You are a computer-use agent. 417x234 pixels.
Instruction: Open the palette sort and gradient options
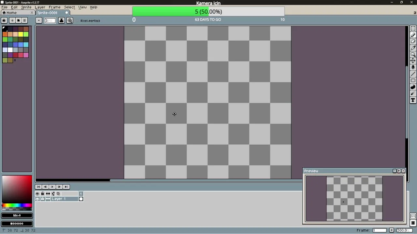(12, 20)
